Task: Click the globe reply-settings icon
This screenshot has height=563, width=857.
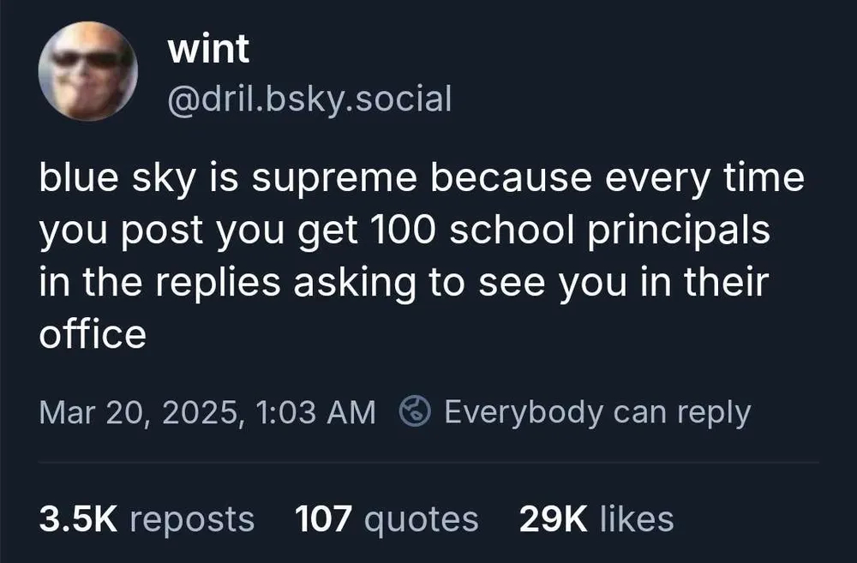Action: (416, 412)
